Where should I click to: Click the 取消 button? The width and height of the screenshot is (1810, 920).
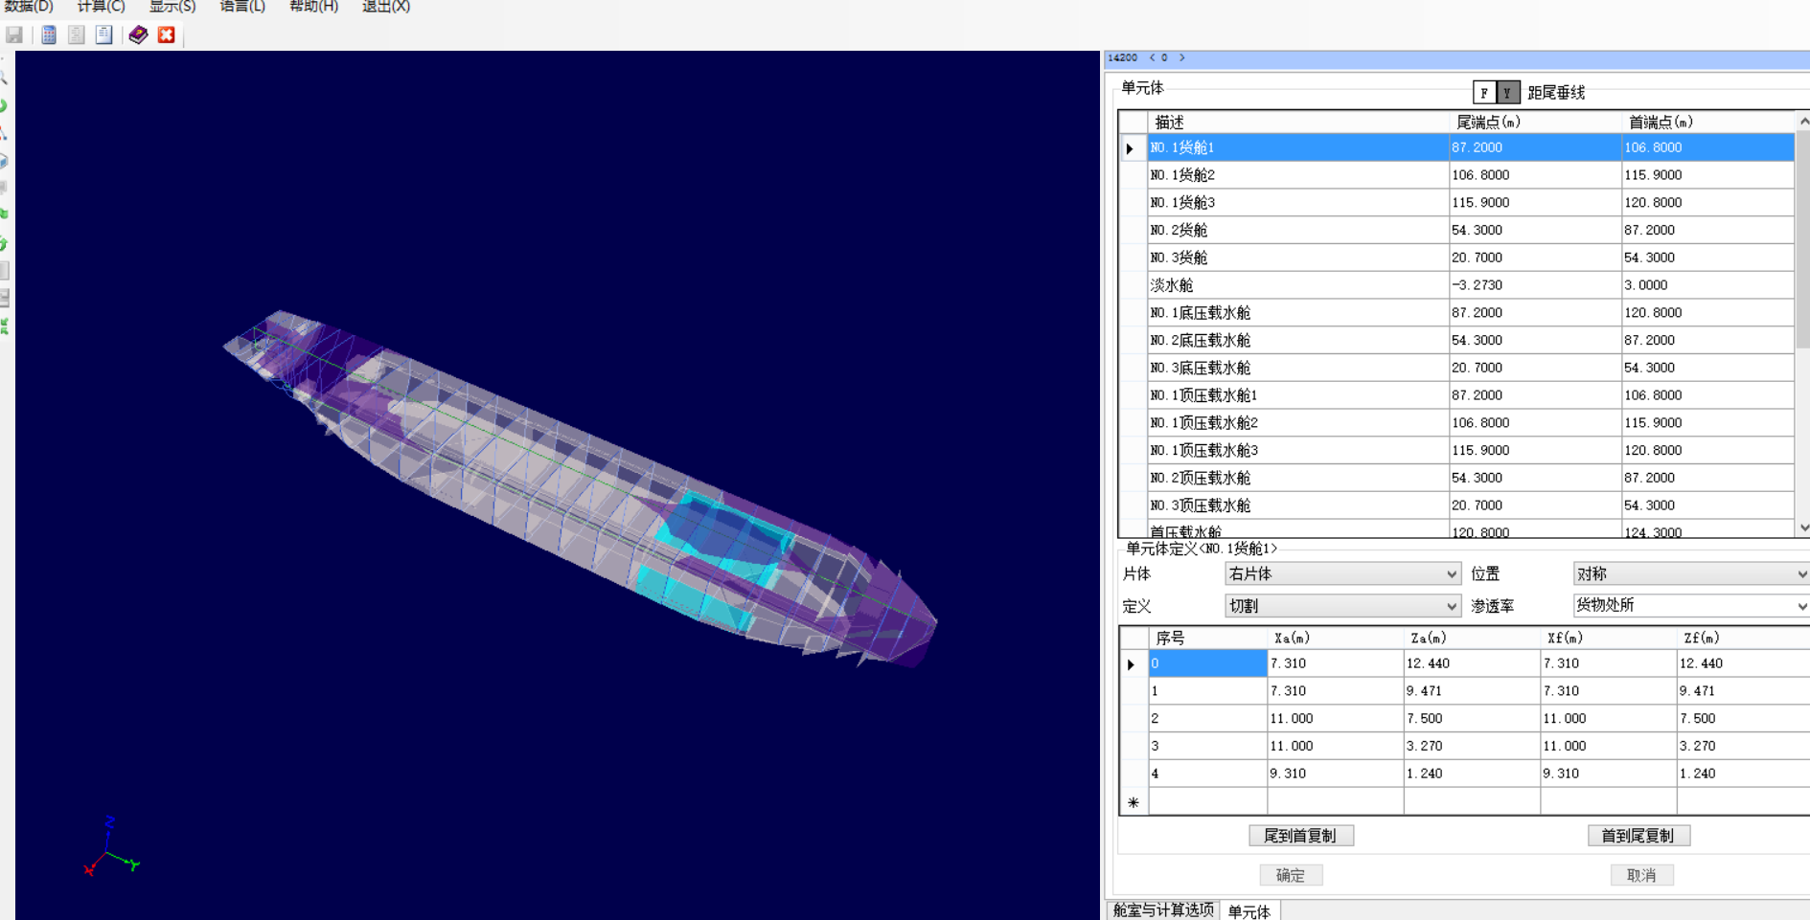[1641, 875]
